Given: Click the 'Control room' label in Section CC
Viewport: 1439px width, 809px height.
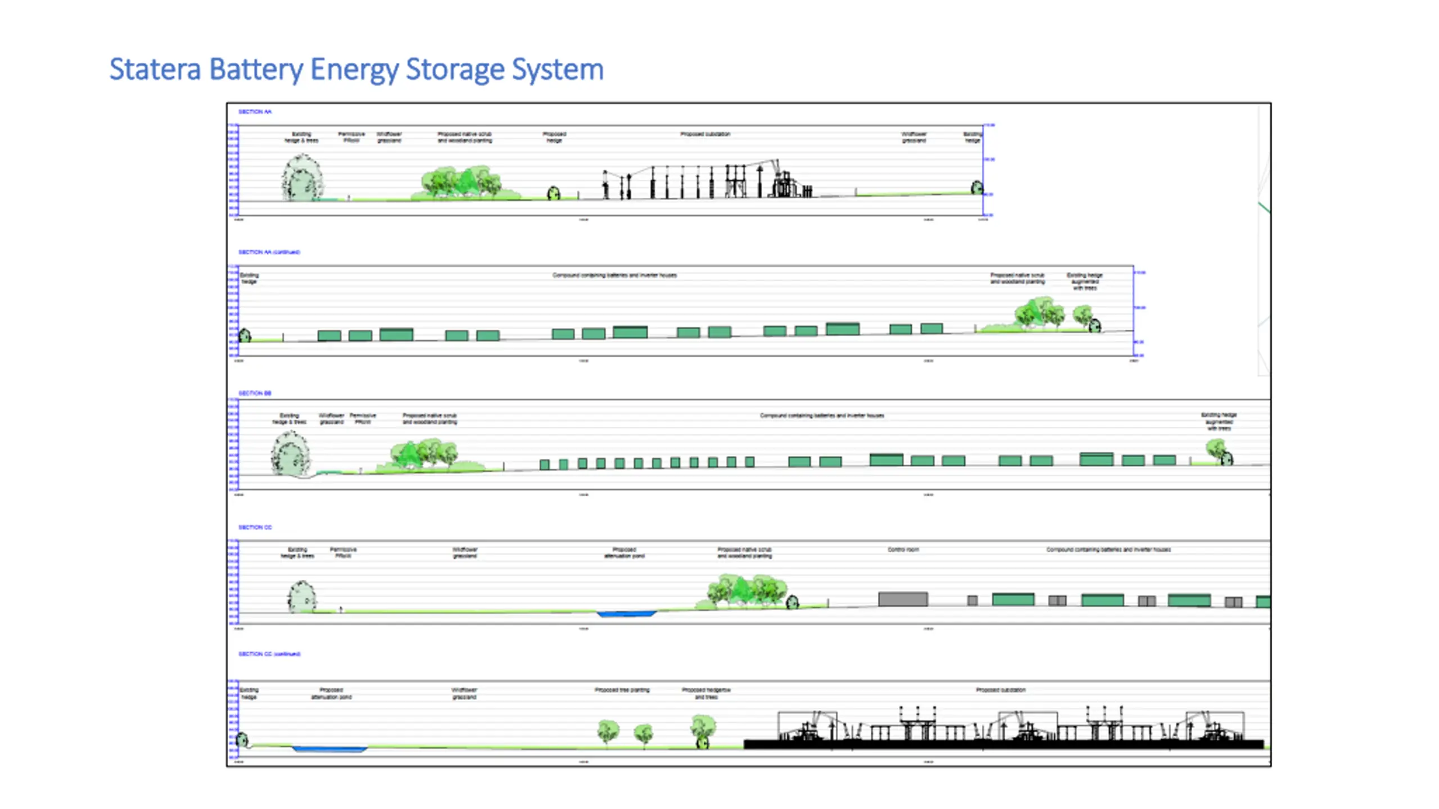Looking at the screenshot, I should coord(903,549).
